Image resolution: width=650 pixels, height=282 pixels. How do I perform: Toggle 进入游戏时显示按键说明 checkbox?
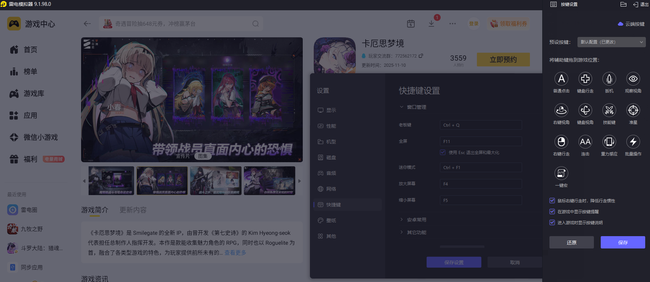coord(552,222)
